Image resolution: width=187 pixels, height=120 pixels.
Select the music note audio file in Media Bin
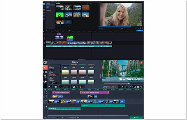(x=68, y=22)
